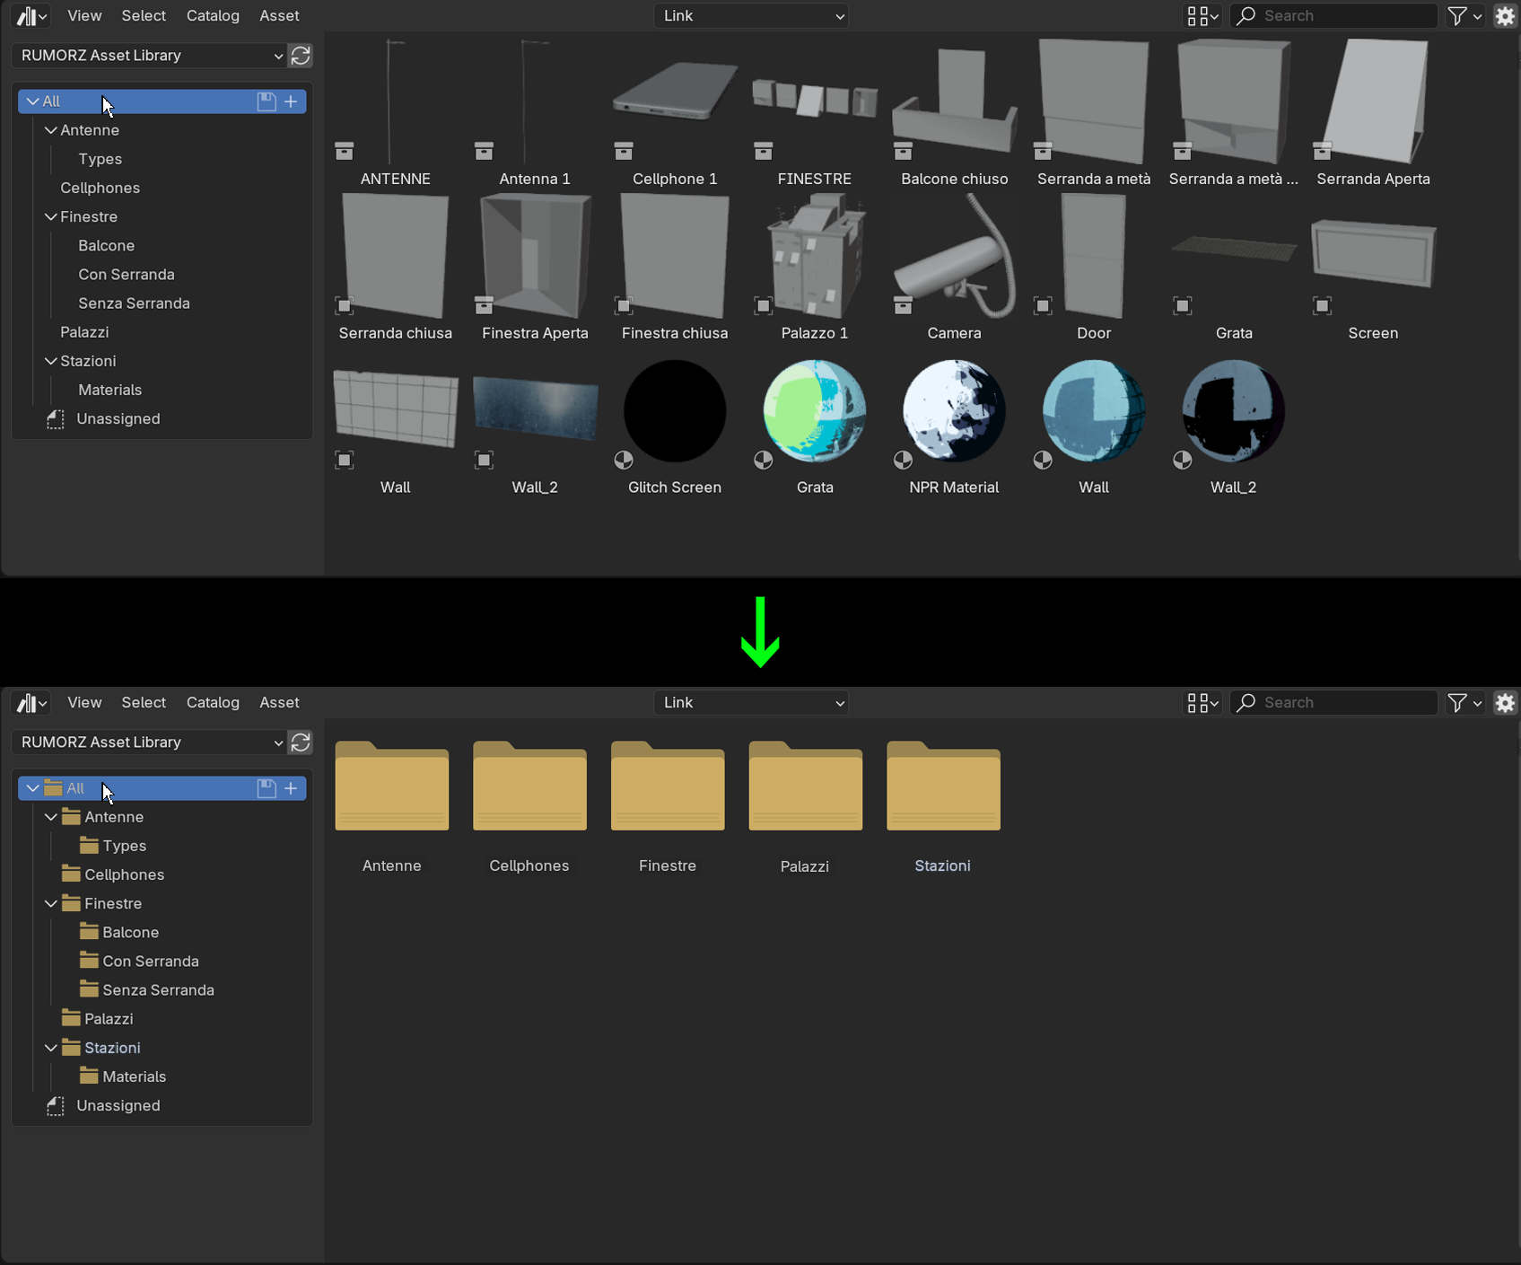Open Asset menu in lower browser
The image size is (1521, 1265).
click(279, 703)
